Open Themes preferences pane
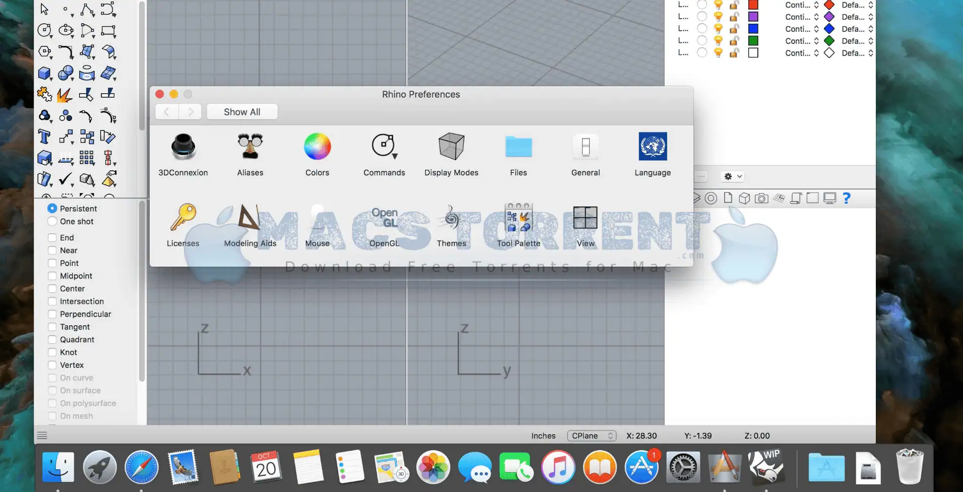 [x=451, y=225]
